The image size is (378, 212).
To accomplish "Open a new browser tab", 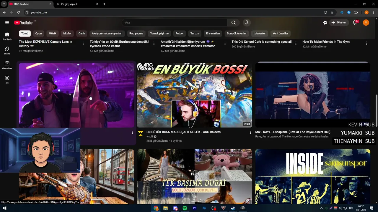I will (104, 4).
